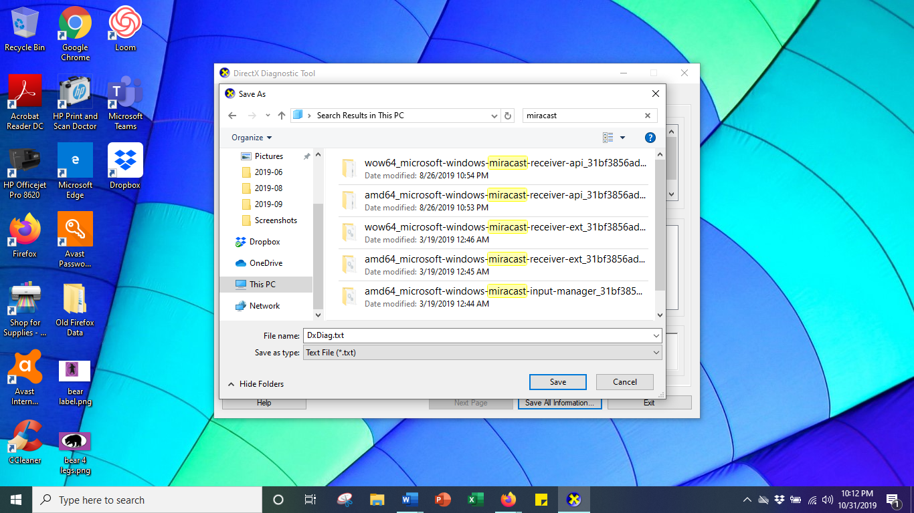Select amd64 miracast-input-manager folder result
The width and height of the screenshot is (914, 513).
tap(493, 297)
